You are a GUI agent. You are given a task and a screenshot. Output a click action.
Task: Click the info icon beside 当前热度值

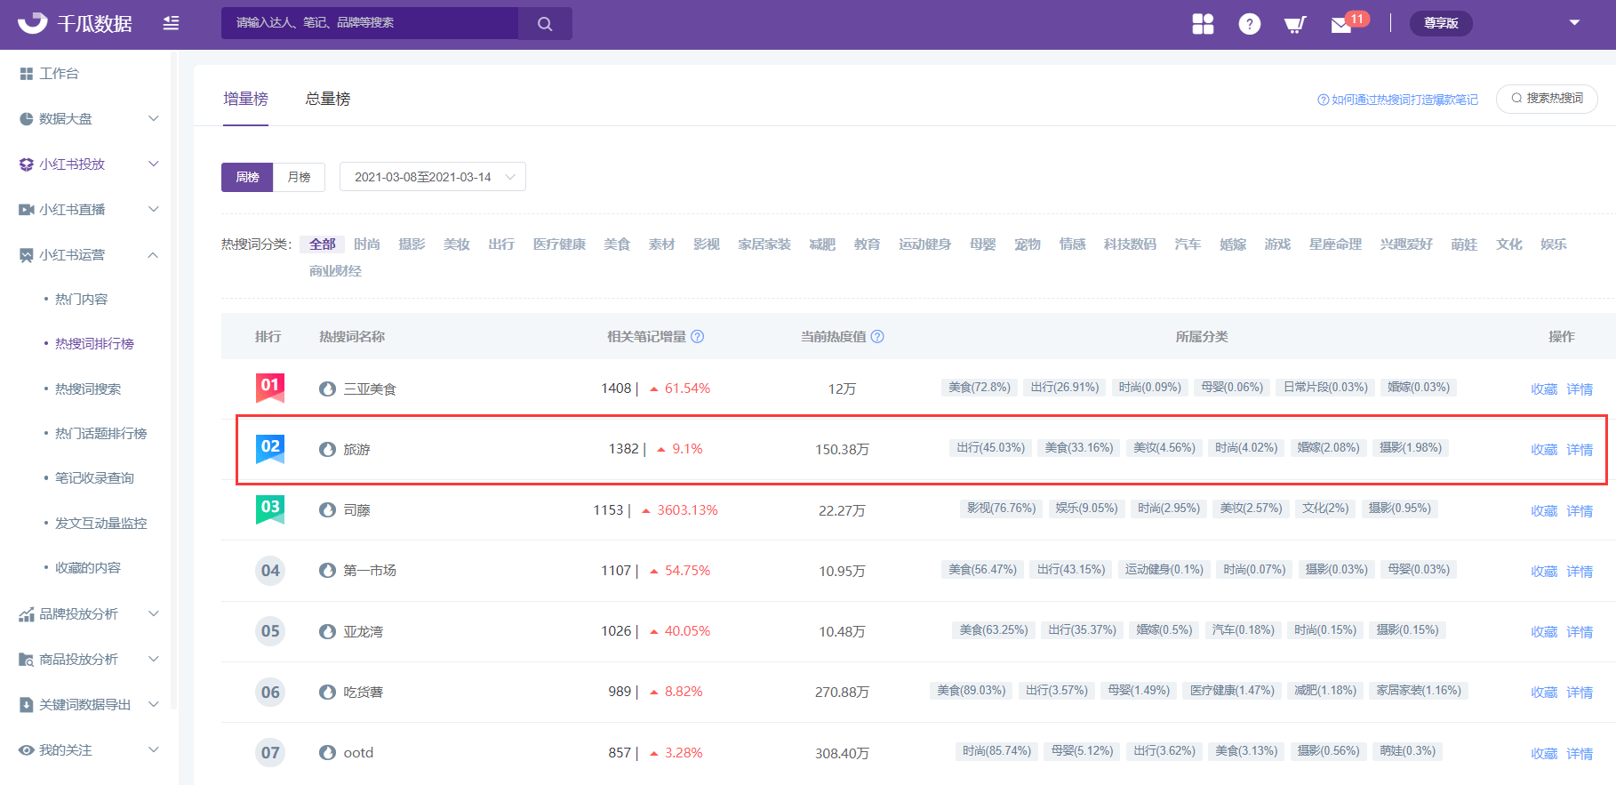click(877, 336)
